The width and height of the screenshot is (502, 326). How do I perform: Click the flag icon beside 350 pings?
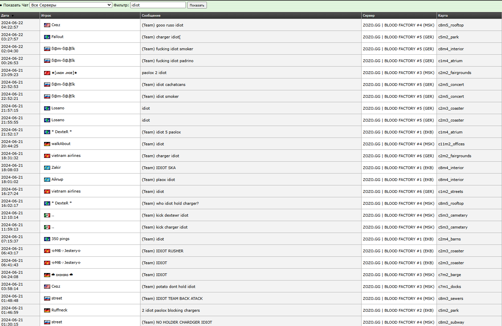point(47,239)
